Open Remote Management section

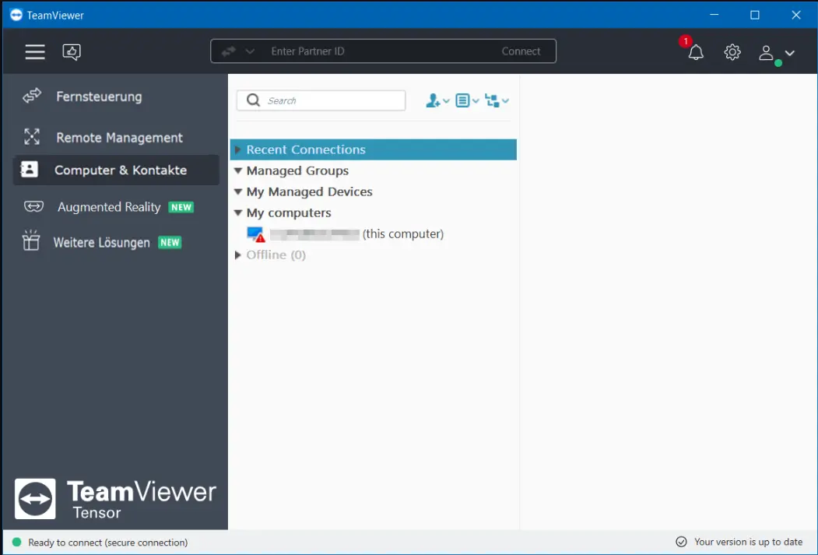(116, 137)
